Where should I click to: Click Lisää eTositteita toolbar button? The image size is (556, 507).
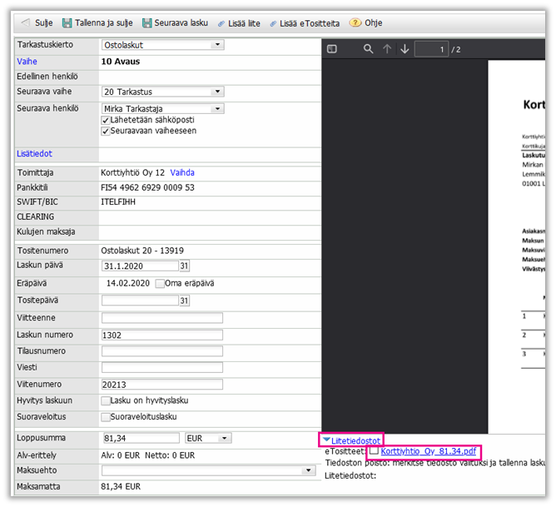[305, 23]
